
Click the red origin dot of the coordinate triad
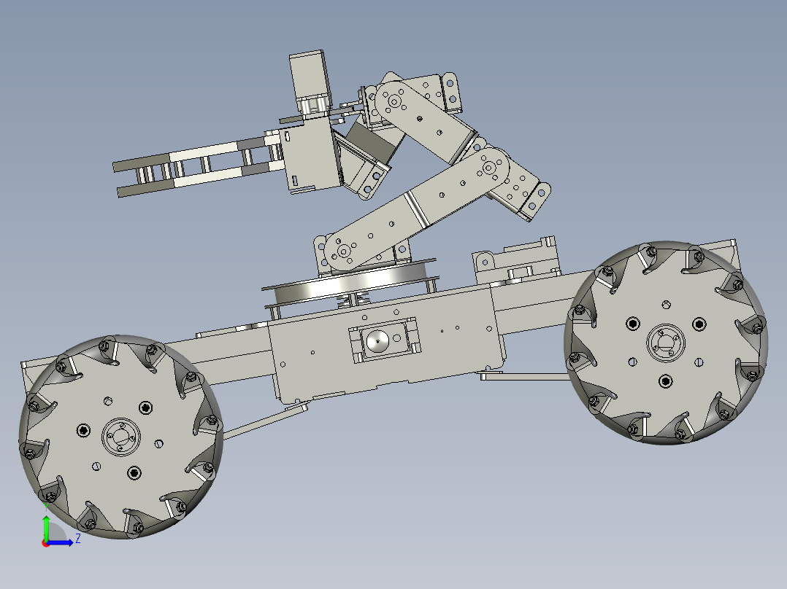(46, 543)
